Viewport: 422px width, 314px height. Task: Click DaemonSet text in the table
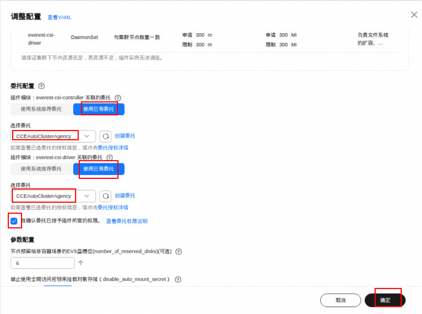(85, 37)
